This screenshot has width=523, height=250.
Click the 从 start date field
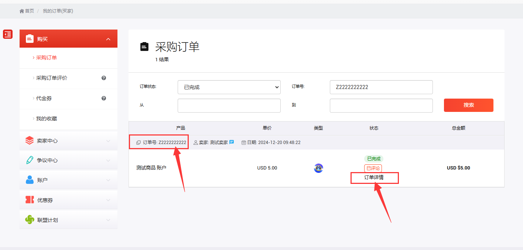click(229, 106)
